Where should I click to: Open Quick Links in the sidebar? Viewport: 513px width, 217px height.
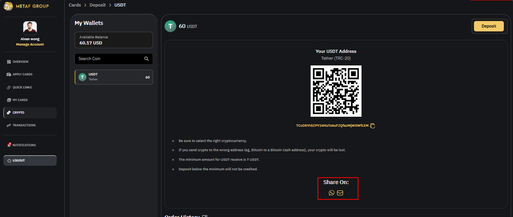[30, 87]
